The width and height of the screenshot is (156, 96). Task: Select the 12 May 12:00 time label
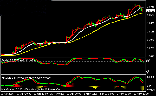tap(141, 94)
